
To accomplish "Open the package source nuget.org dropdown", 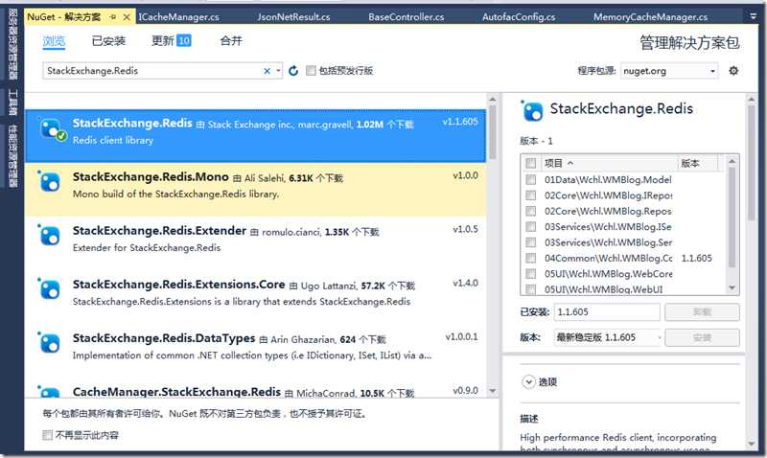I will pyautogui.click(x=712, y=71).
